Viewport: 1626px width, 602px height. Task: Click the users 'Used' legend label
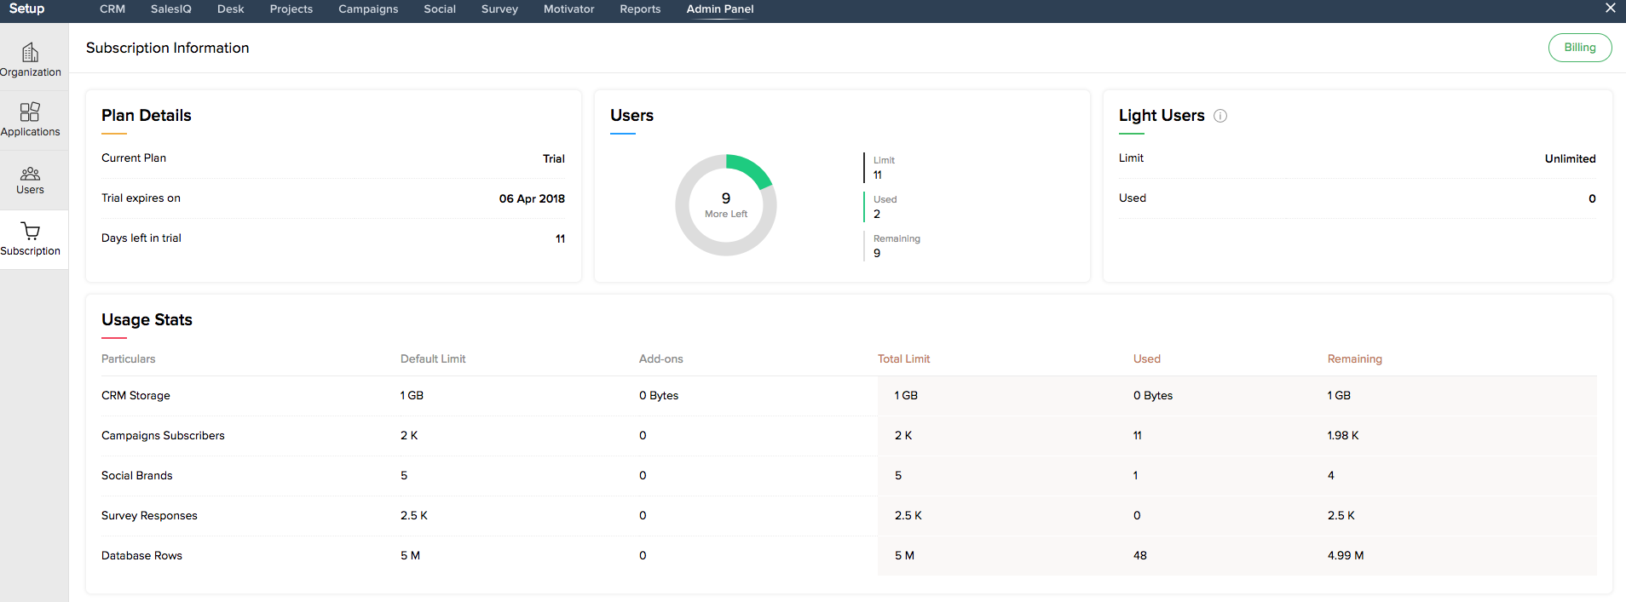point(885,199)
